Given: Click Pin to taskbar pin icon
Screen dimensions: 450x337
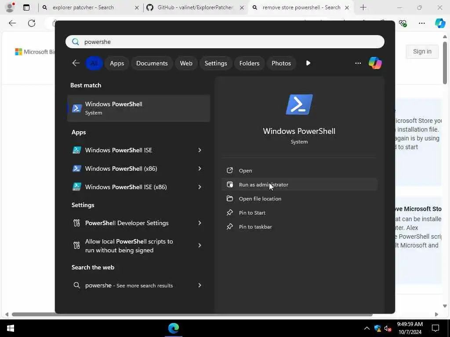Looking at the screenshot, I should (229, 227).
